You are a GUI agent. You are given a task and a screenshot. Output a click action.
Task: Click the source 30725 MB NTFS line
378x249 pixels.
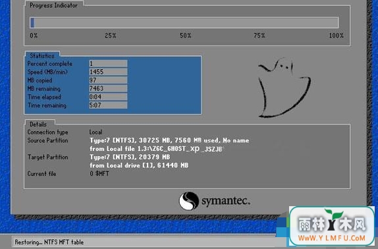coord(169,140)
